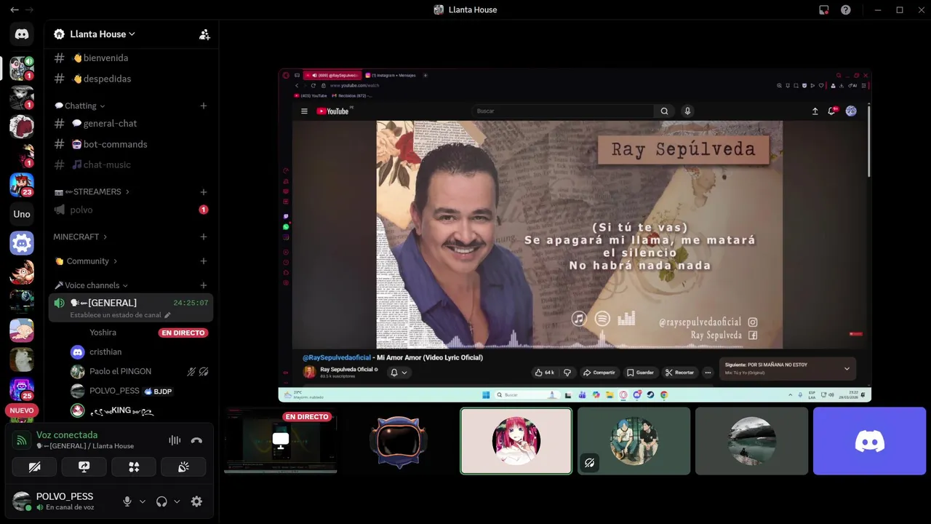Click the NUEVO unread indicator
This screenshot has height=524, width=931.
[22, 410]
